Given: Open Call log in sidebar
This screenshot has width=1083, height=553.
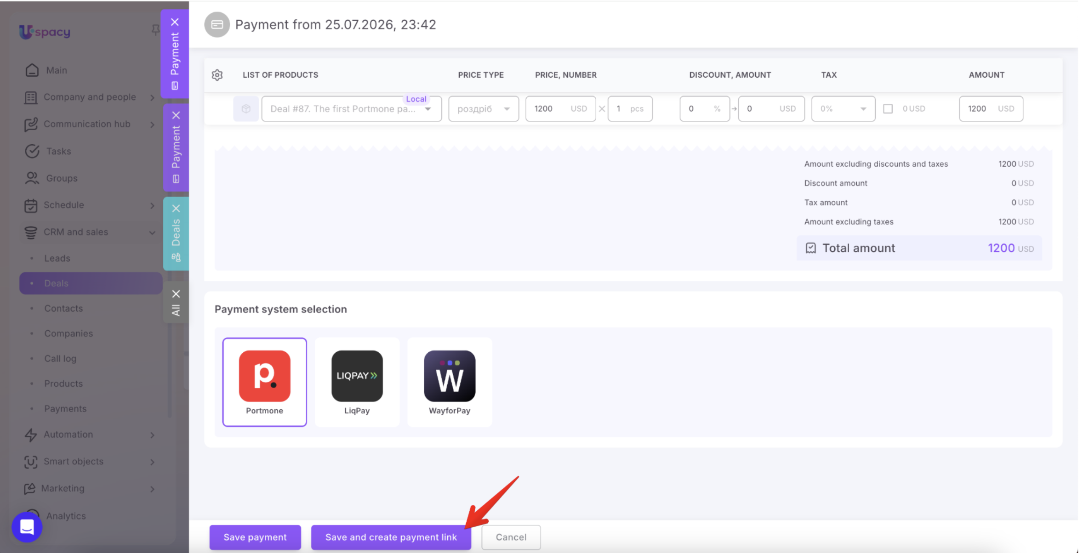Looking at the screenshot, I should [60, 359].
